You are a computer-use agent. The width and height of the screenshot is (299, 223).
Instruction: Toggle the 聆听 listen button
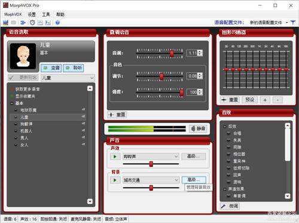[74, 68]
